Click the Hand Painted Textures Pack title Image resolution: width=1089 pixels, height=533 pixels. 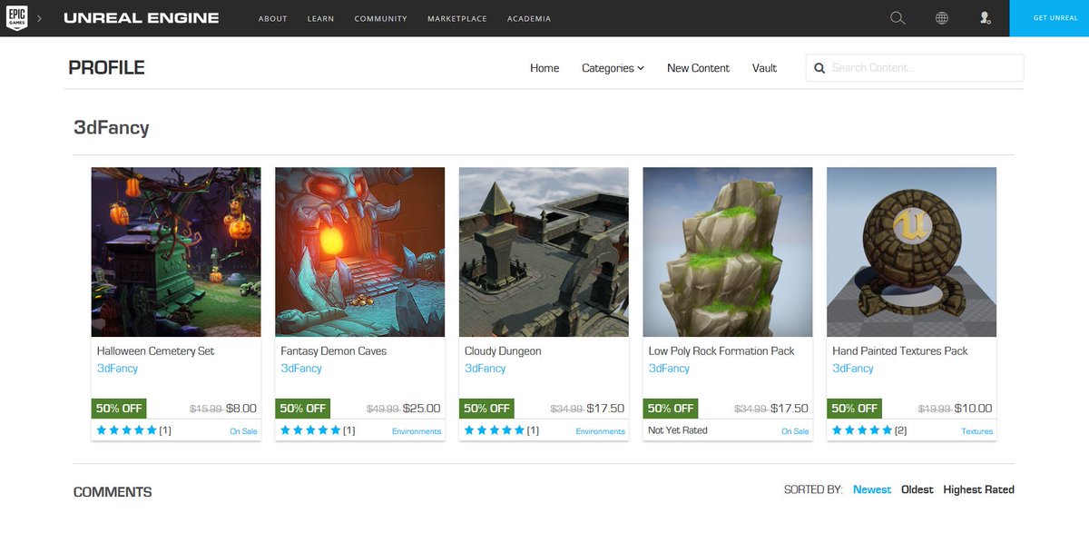(x=900, y=351)
